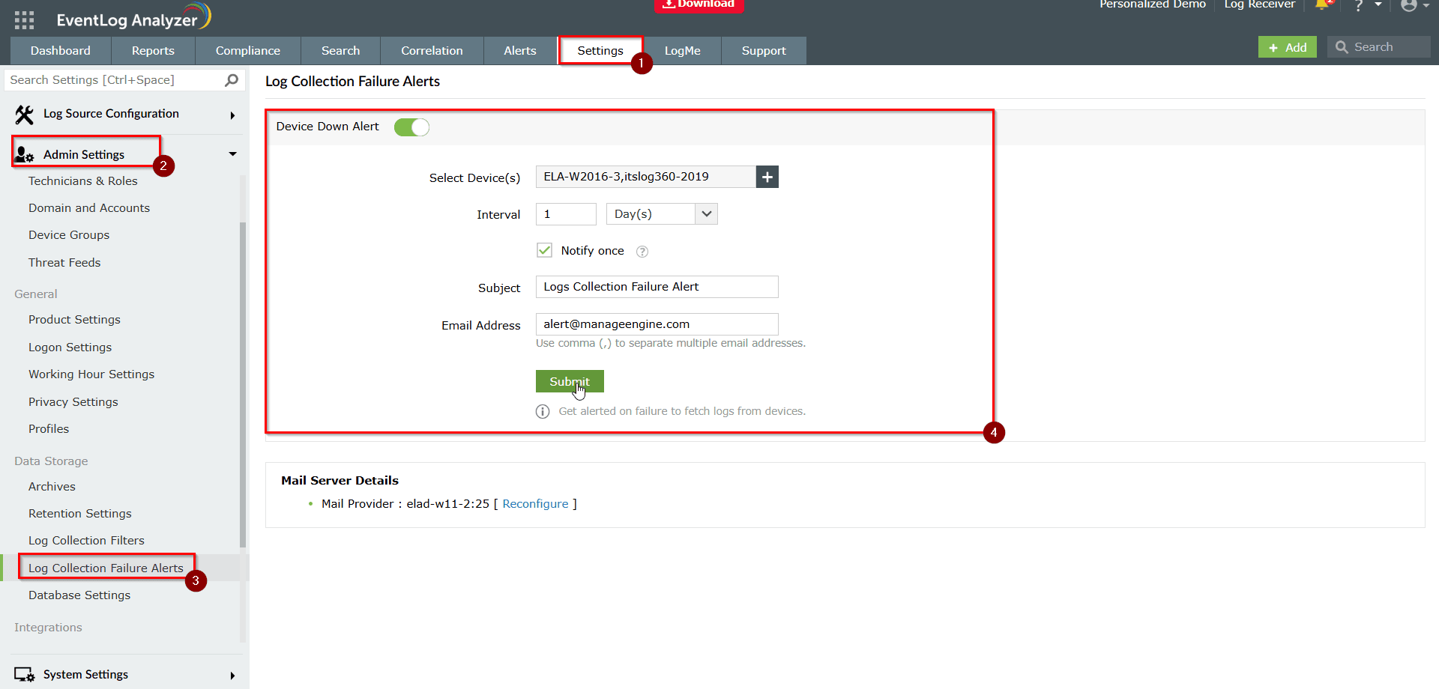Image resolution: width=1439 pixels, height=689 pixels.
Task: Edit the Subject text field
Action: click(x=657, y=287)
